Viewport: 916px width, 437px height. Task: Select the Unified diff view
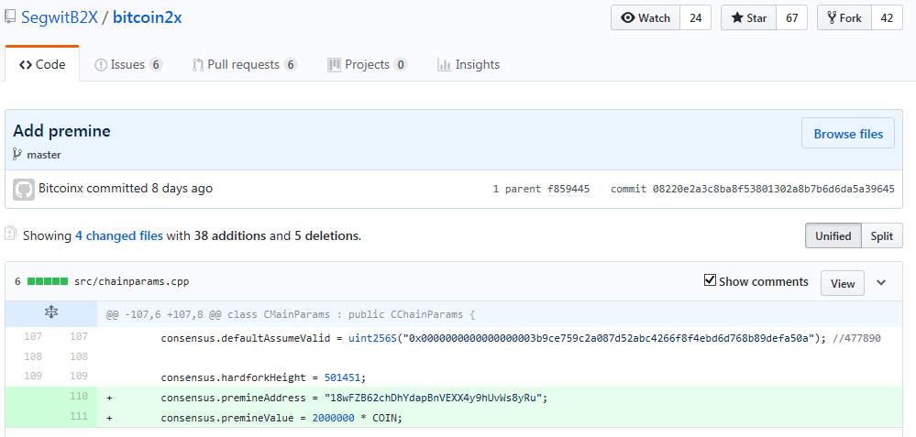coord(833,235)
